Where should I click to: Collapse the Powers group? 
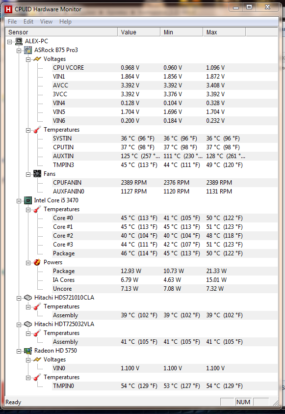tap(28, 262)
